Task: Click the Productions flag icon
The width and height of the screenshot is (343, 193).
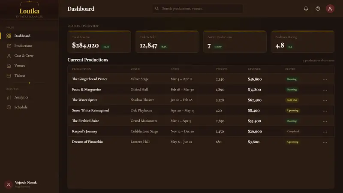Action: [x=9, y=46]
